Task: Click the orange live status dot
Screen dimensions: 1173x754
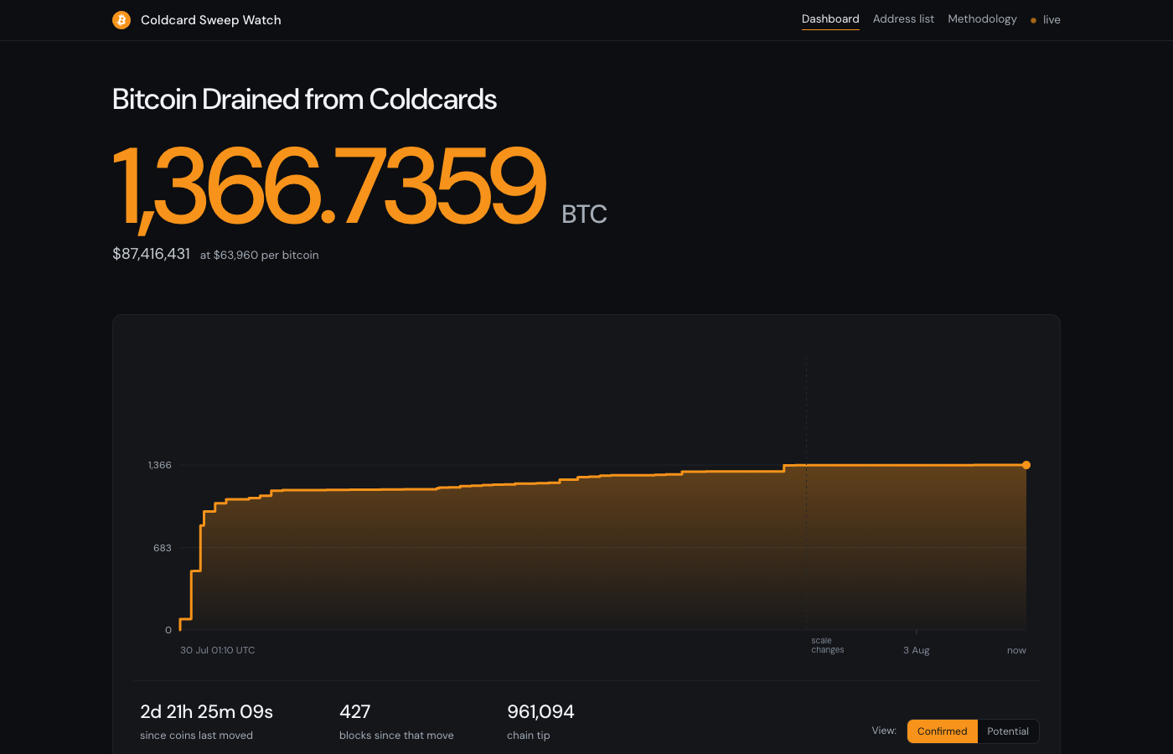Action: [1033, 20]
